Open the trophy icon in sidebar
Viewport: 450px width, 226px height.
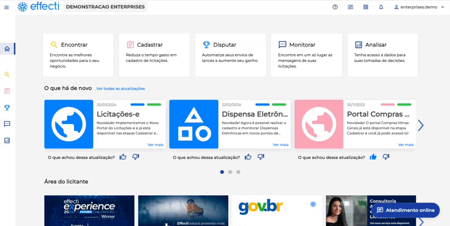7,107
